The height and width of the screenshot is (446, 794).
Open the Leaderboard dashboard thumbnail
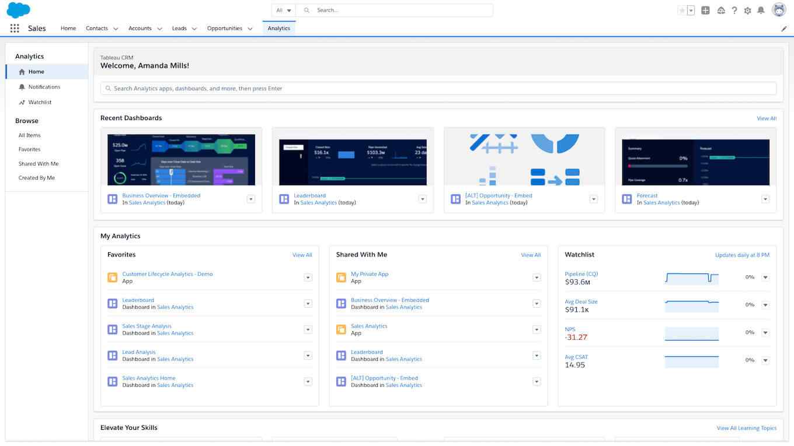[x=353, y=162]
